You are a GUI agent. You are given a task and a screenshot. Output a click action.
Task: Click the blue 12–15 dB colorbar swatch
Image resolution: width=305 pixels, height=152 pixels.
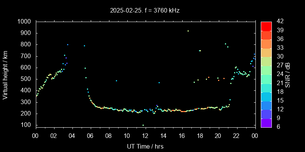(x=266, y=103)
